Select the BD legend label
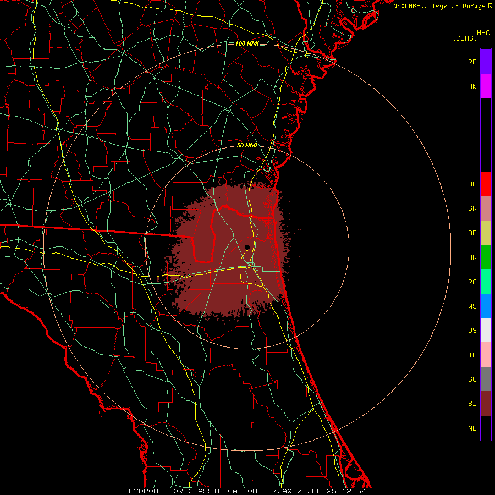Viewport: 495px width, 495px height. (472, 233)
